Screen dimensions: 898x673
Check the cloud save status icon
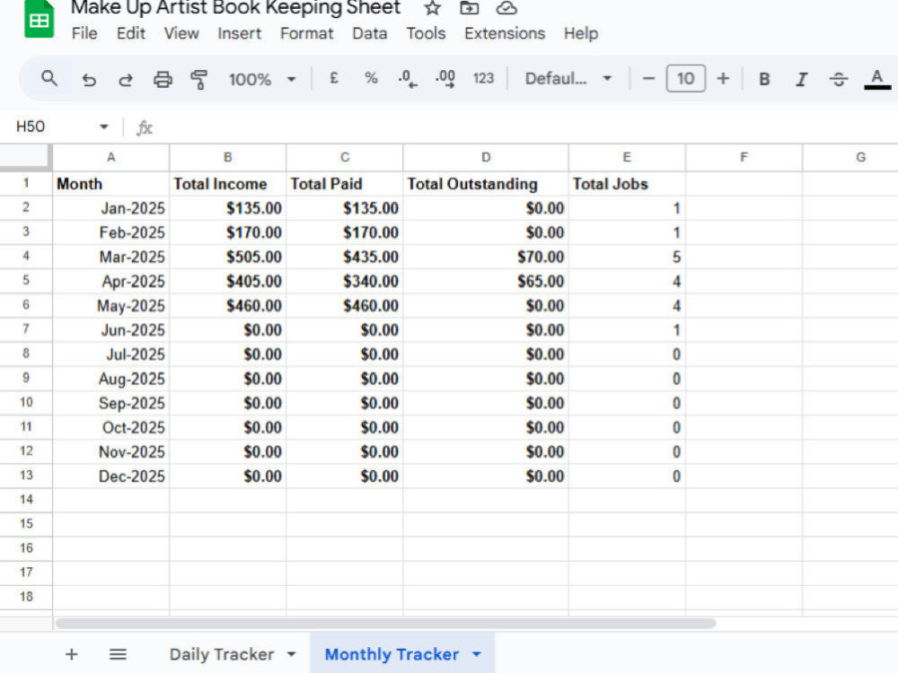[x=506, y=8]
